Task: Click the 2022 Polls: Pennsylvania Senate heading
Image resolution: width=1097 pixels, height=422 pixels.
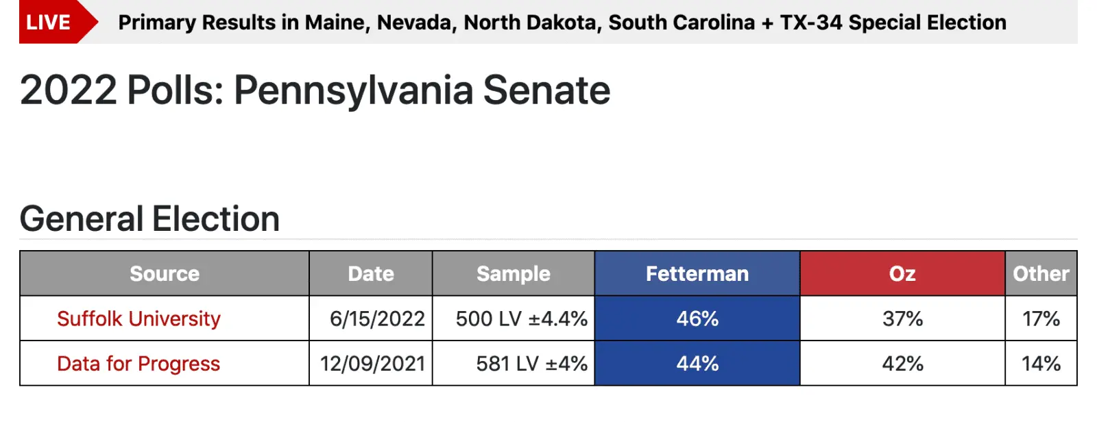Action: pos(315,90)
